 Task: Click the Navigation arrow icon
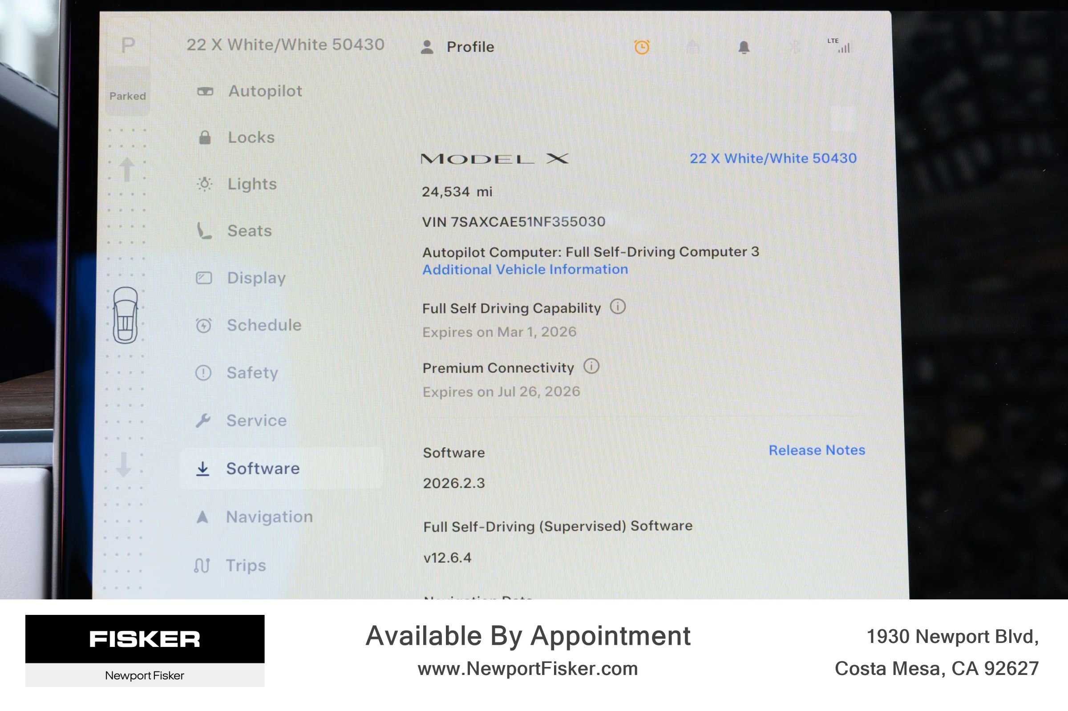202,517
